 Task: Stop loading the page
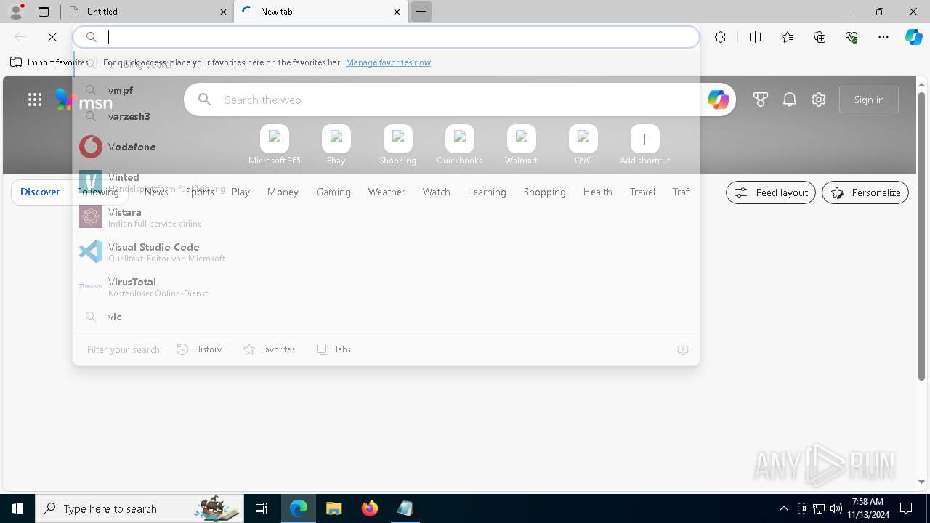click(52, 37)
